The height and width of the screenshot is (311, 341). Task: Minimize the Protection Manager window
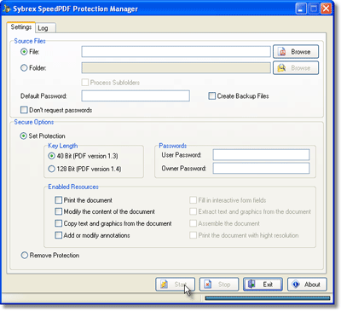(x=301, y=9)
